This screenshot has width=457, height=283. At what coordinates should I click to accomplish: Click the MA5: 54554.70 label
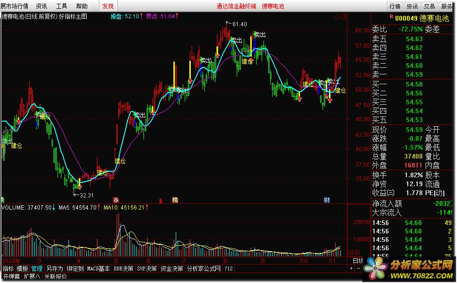pyautogui.click(x=79, y=208)
